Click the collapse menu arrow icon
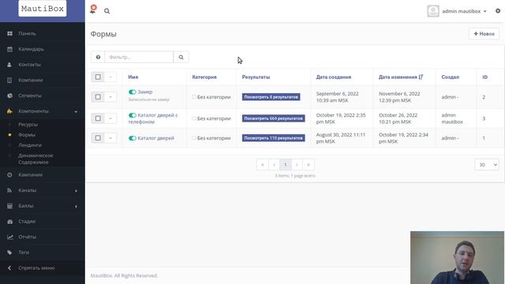The image size is (505, 284). 9,268
